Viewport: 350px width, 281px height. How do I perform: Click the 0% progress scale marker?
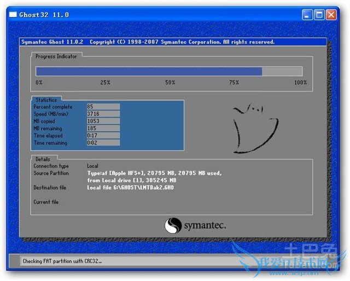coord(39,82)
